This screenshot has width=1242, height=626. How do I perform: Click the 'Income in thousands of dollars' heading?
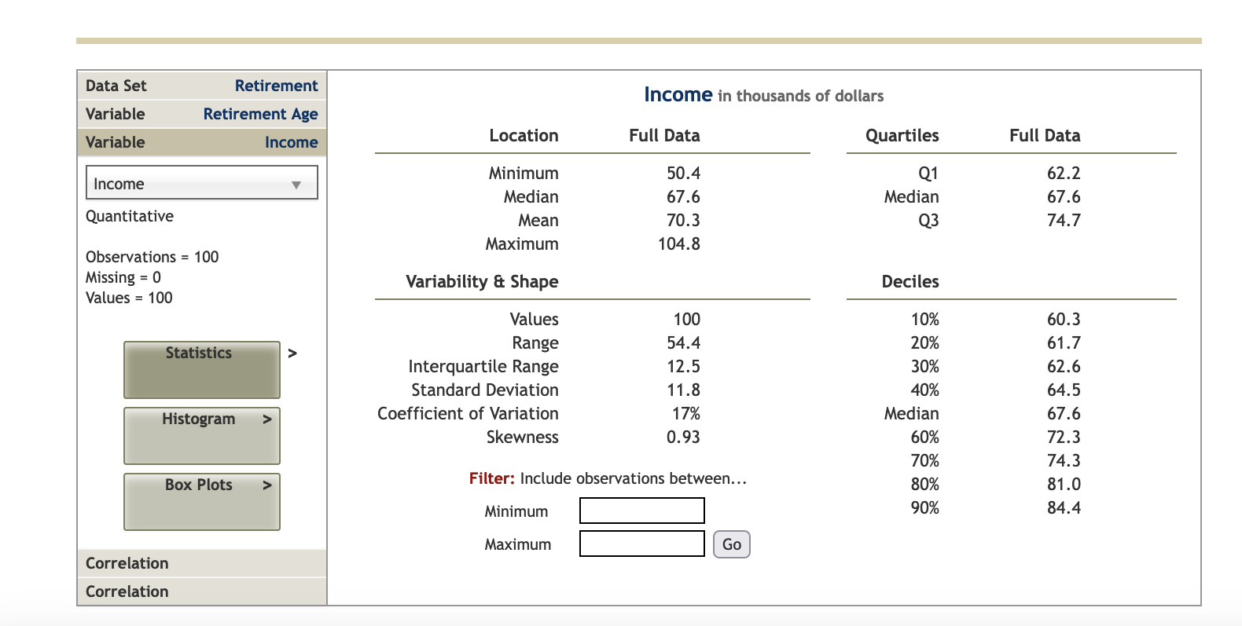pyautogui.click(x=764, y=95)
